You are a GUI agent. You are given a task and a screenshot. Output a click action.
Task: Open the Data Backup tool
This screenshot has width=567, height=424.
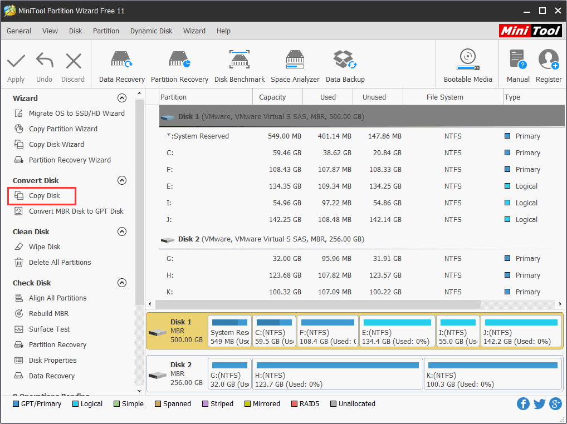click(345, 67)
